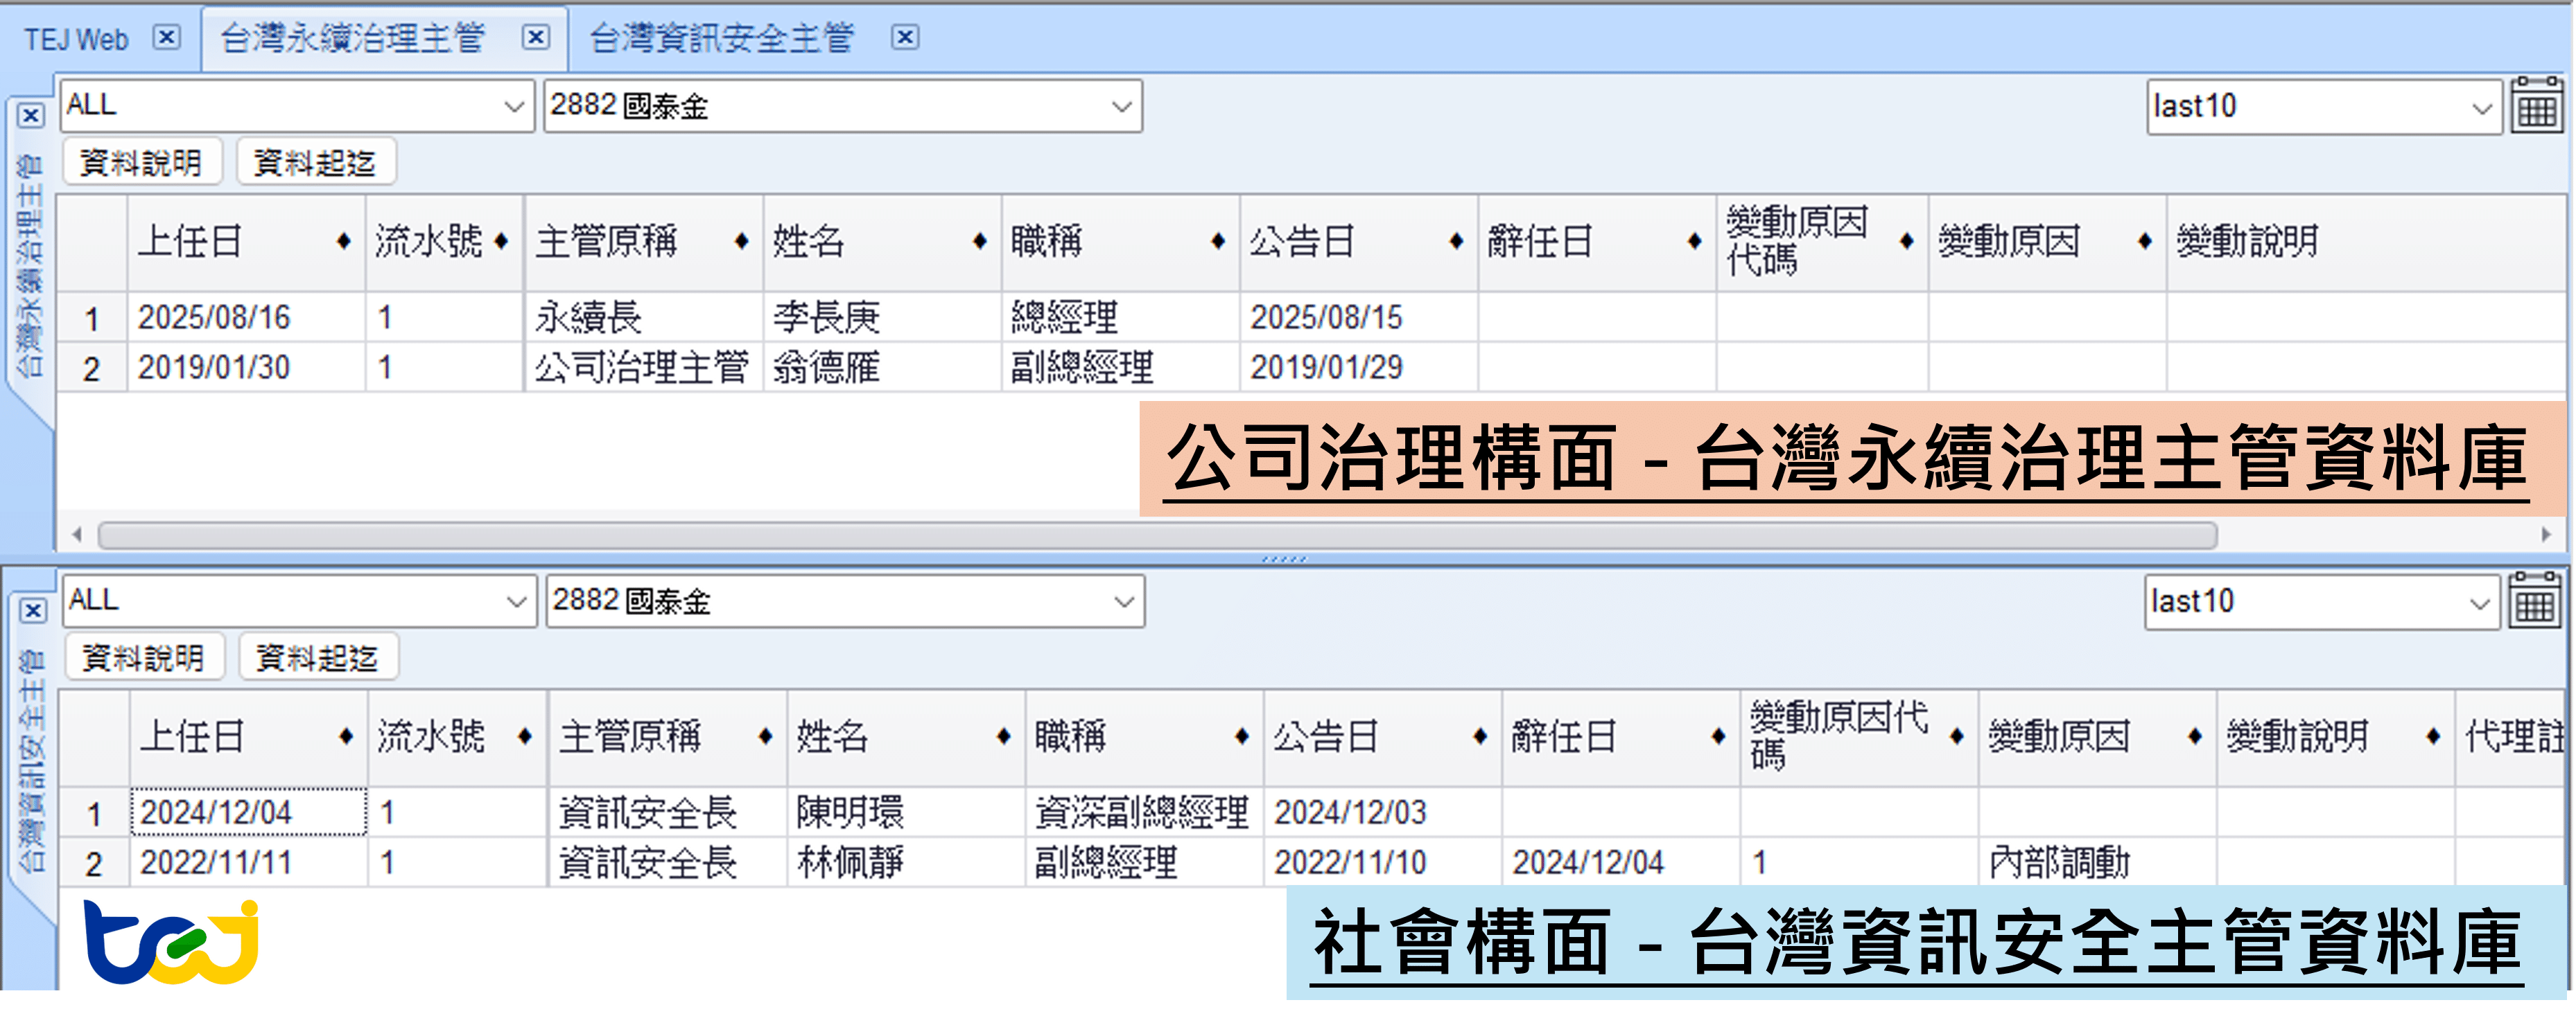Screen dimensions: 2576x1034
Task: Open the ALL dropdown in the top panel
Action: click(513, 106)
